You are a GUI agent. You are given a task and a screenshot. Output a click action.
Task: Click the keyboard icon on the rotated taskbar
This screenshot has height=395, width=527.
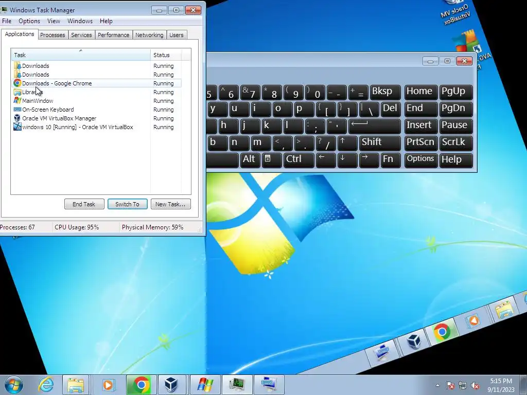click(382, 352)
